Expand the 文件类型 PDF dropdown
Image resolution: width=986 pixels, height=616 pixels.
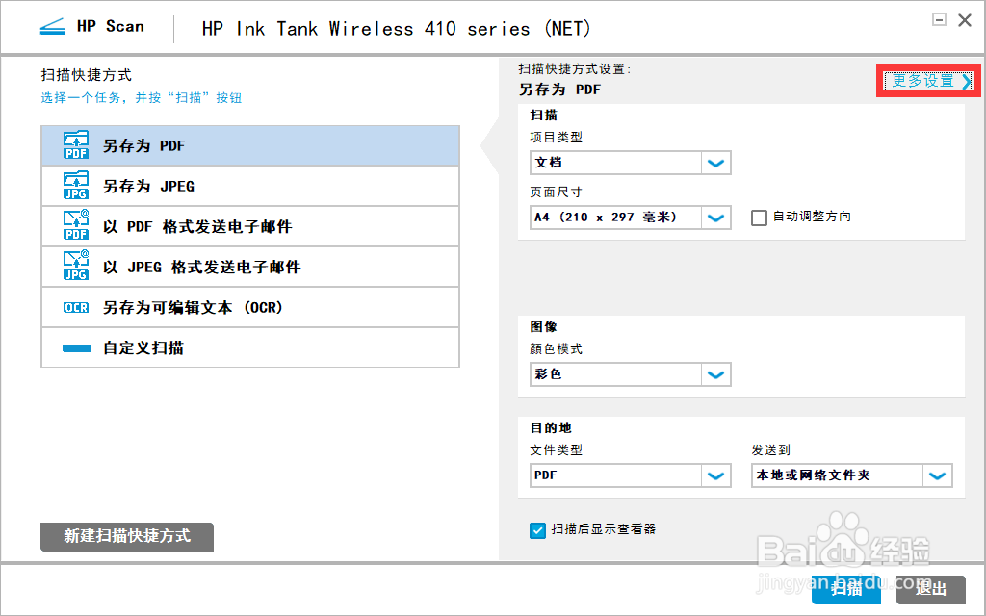tap(715, 475)
